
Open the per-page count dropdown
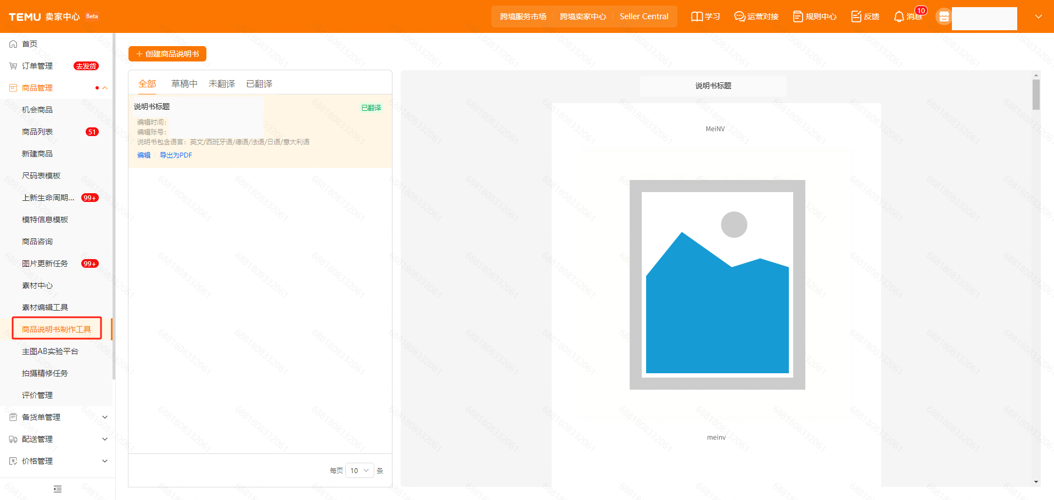click(360, 470)
